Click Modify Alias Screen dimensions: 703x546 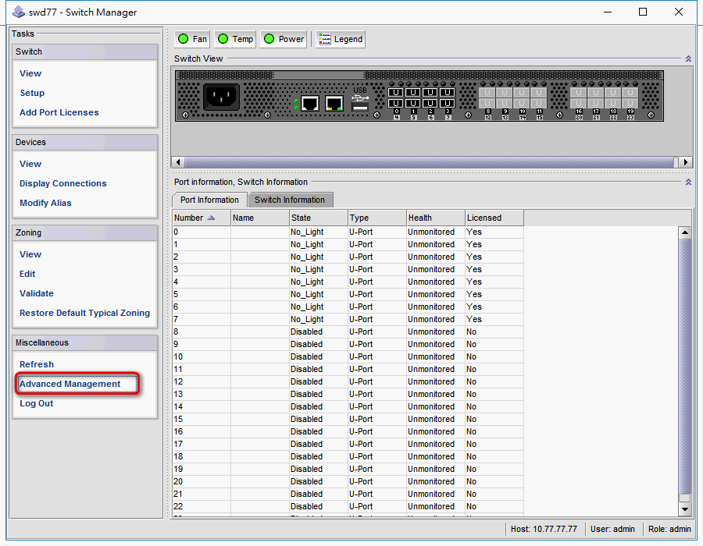(x=45, y=203)
